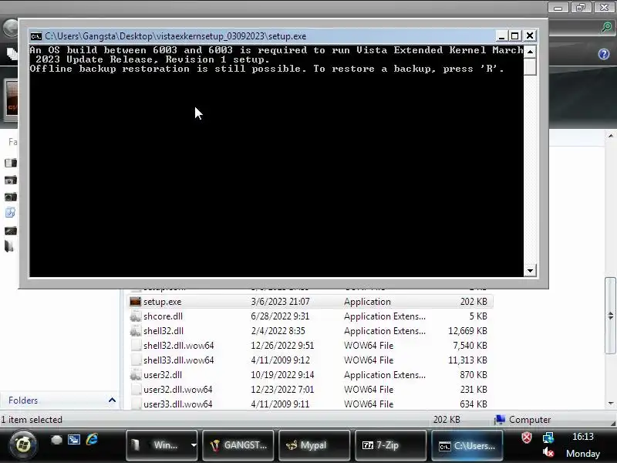The height and width of the screenshot is (463, 617).
Task: Select the shcore.dll file icon
Action: click(136, 316)
